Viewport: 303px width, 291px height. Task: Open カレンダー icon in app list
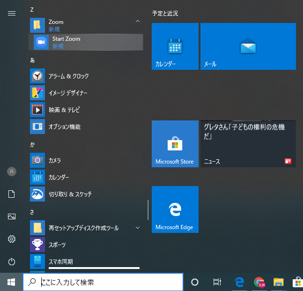[x=37, y=177]
